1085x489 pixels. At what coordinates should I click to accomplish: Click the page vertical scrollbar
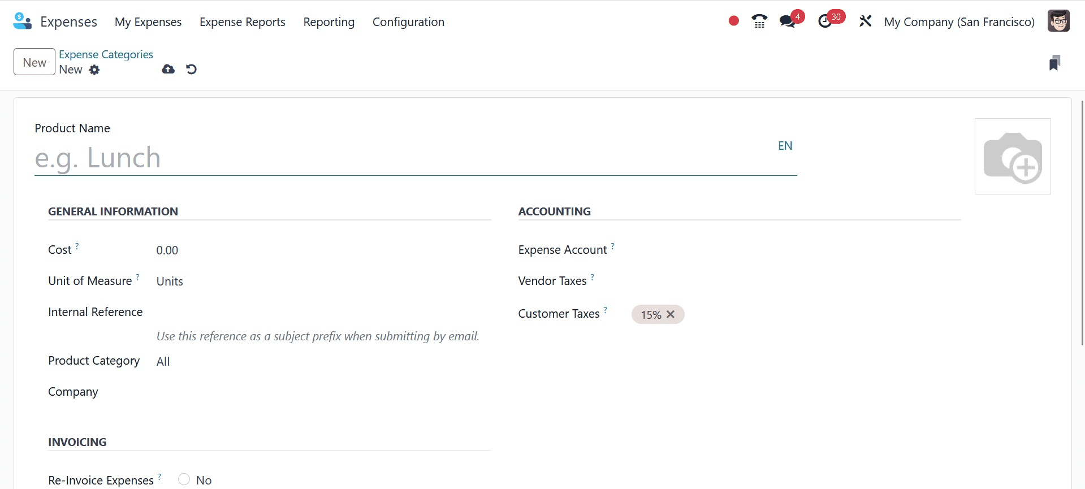point(1082,223)
